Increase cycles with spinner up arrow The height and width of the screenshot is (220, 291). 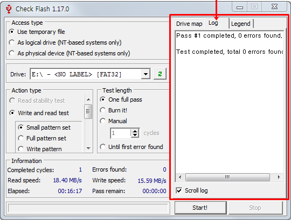pyautogui.click(x=135, y=131)
